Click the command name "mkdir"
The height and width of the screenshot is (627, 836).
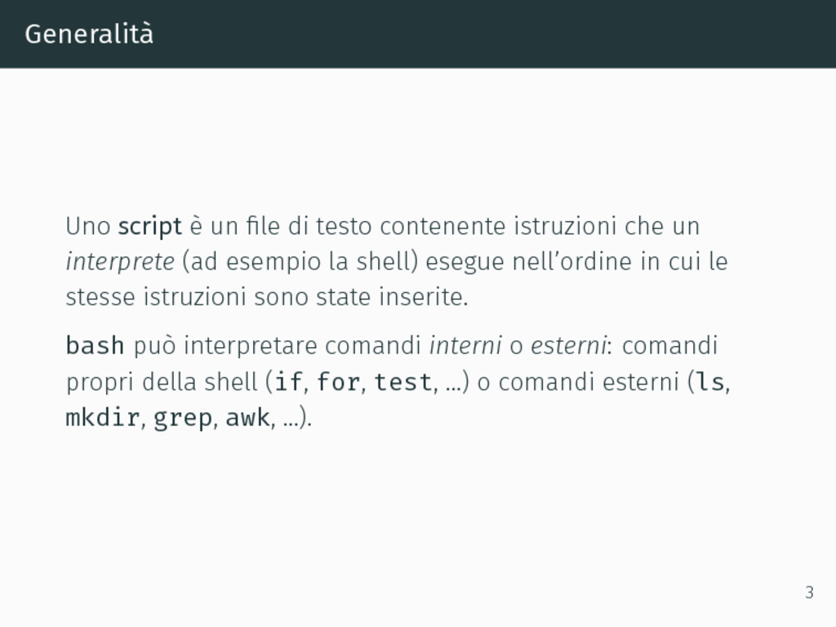pyautogui.click(x=103, y=417)
